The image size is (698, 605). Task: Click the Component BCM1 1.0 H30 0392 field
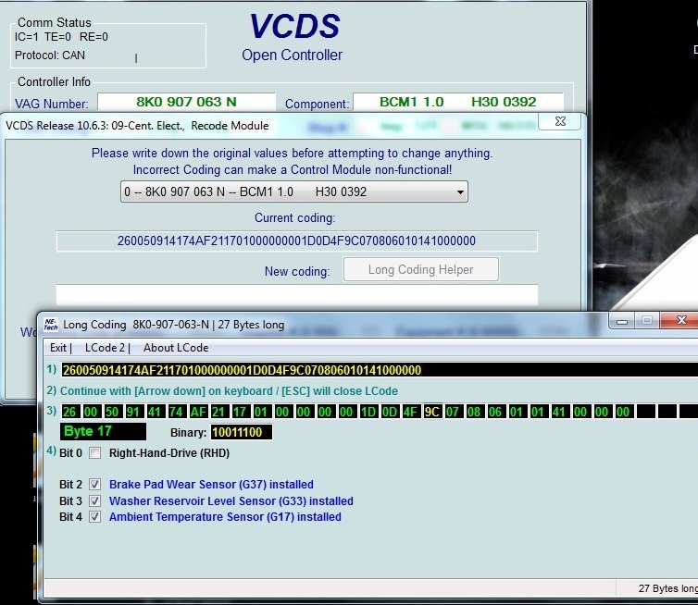[x=458, y=102]
